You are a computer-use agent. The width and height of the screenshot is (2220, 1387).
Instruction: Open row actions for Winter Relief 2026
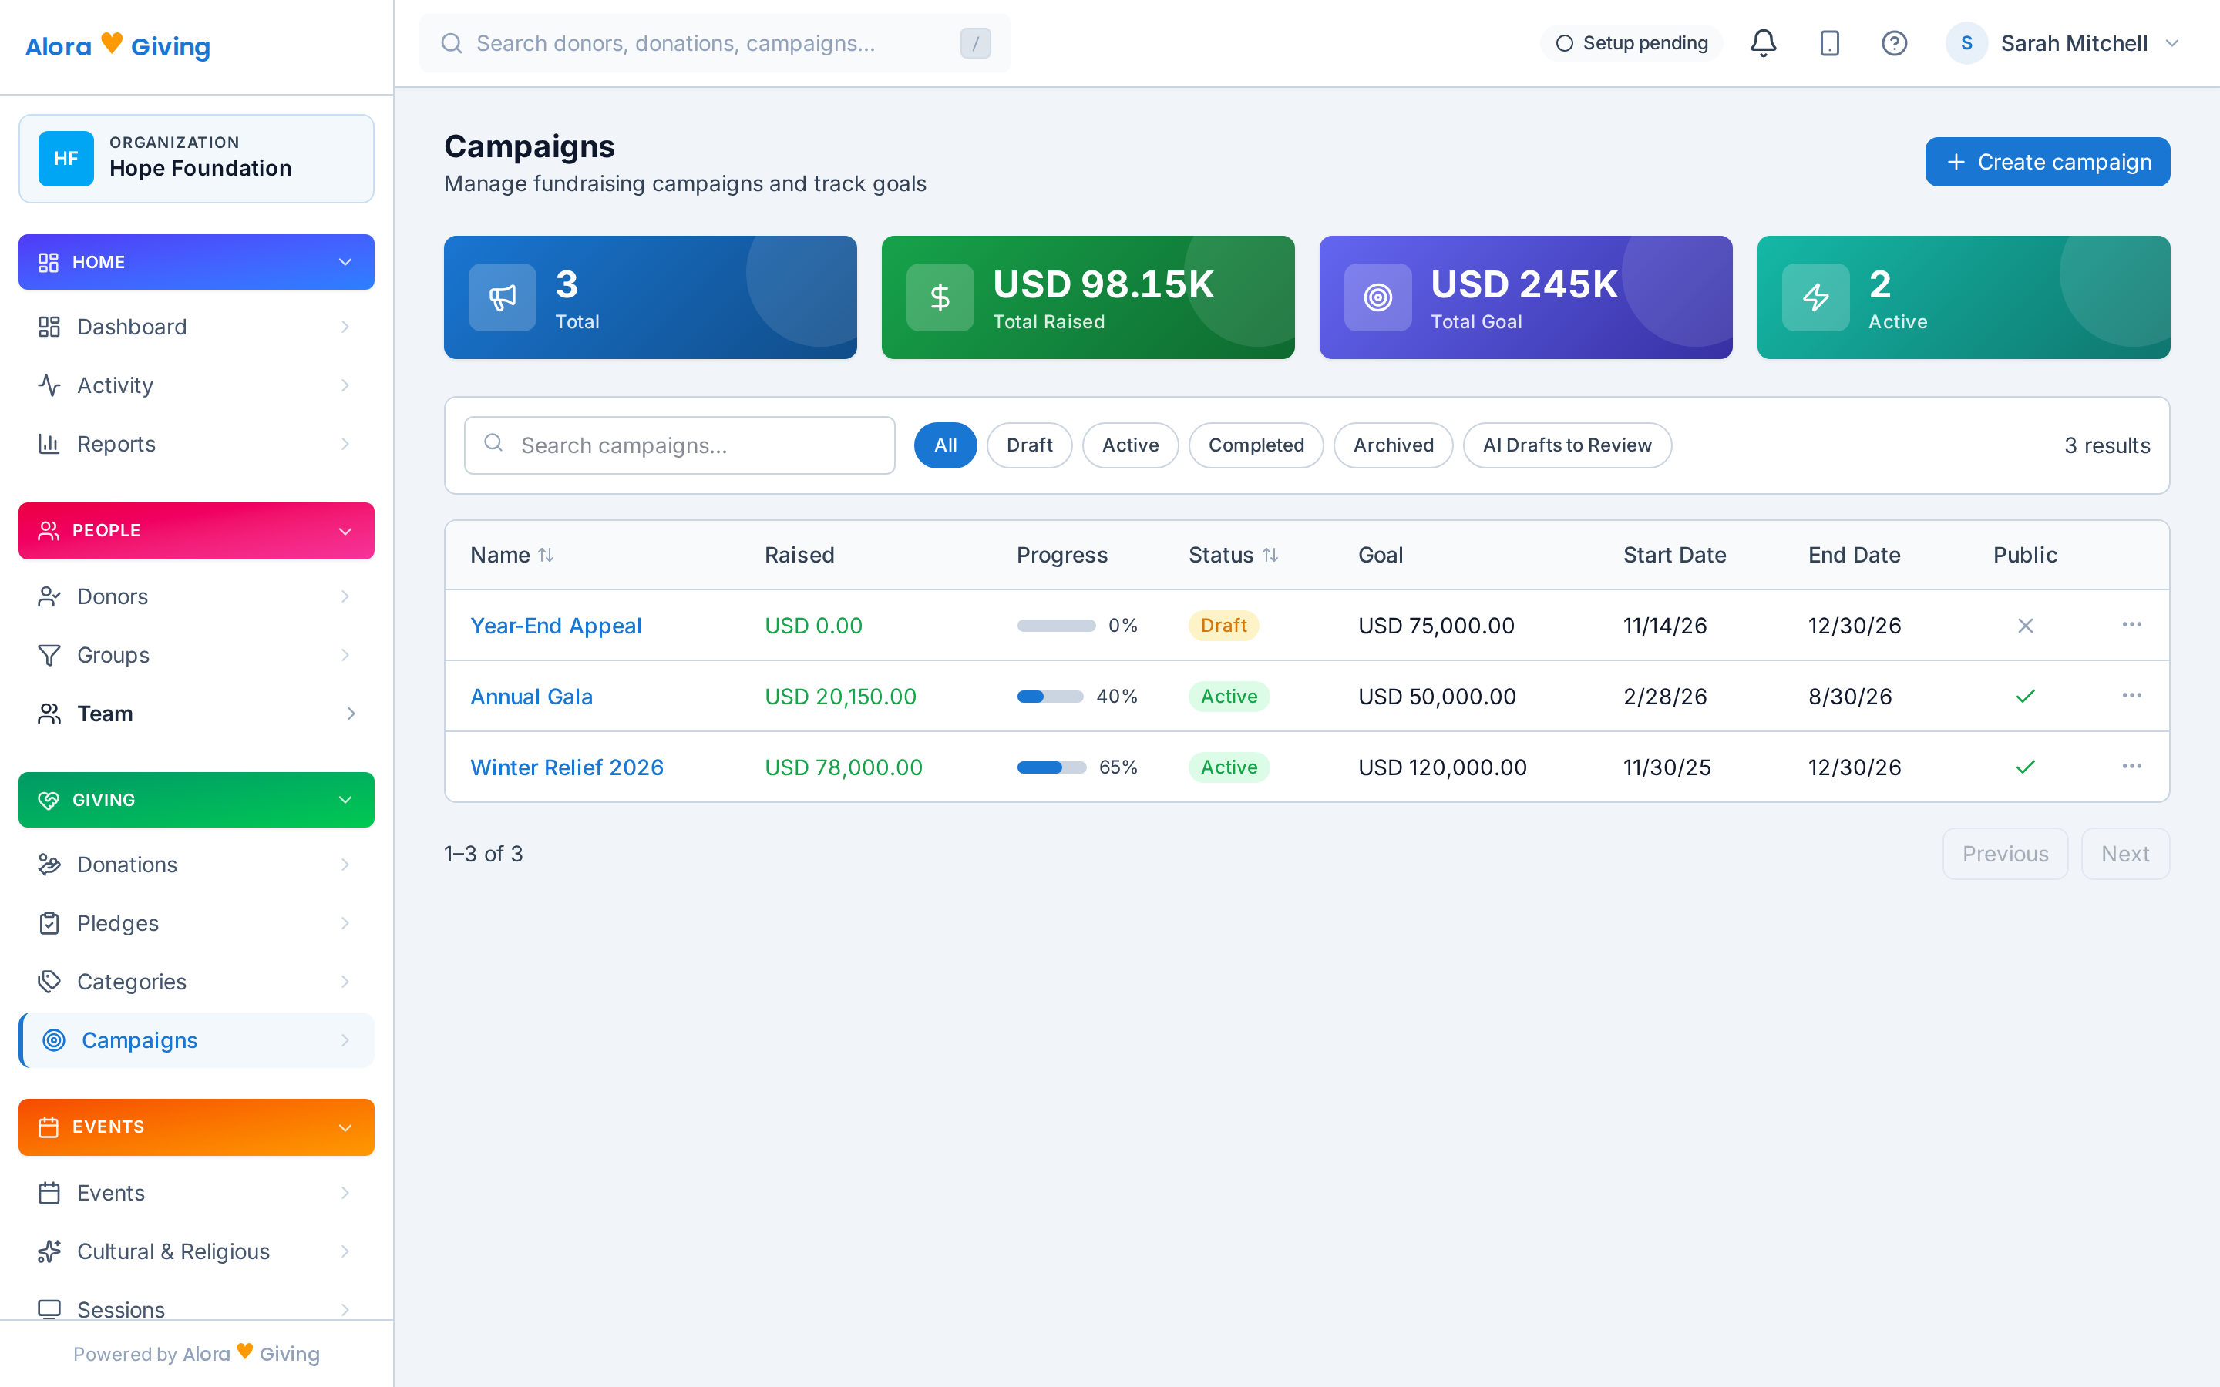[x=2131, y=766]
